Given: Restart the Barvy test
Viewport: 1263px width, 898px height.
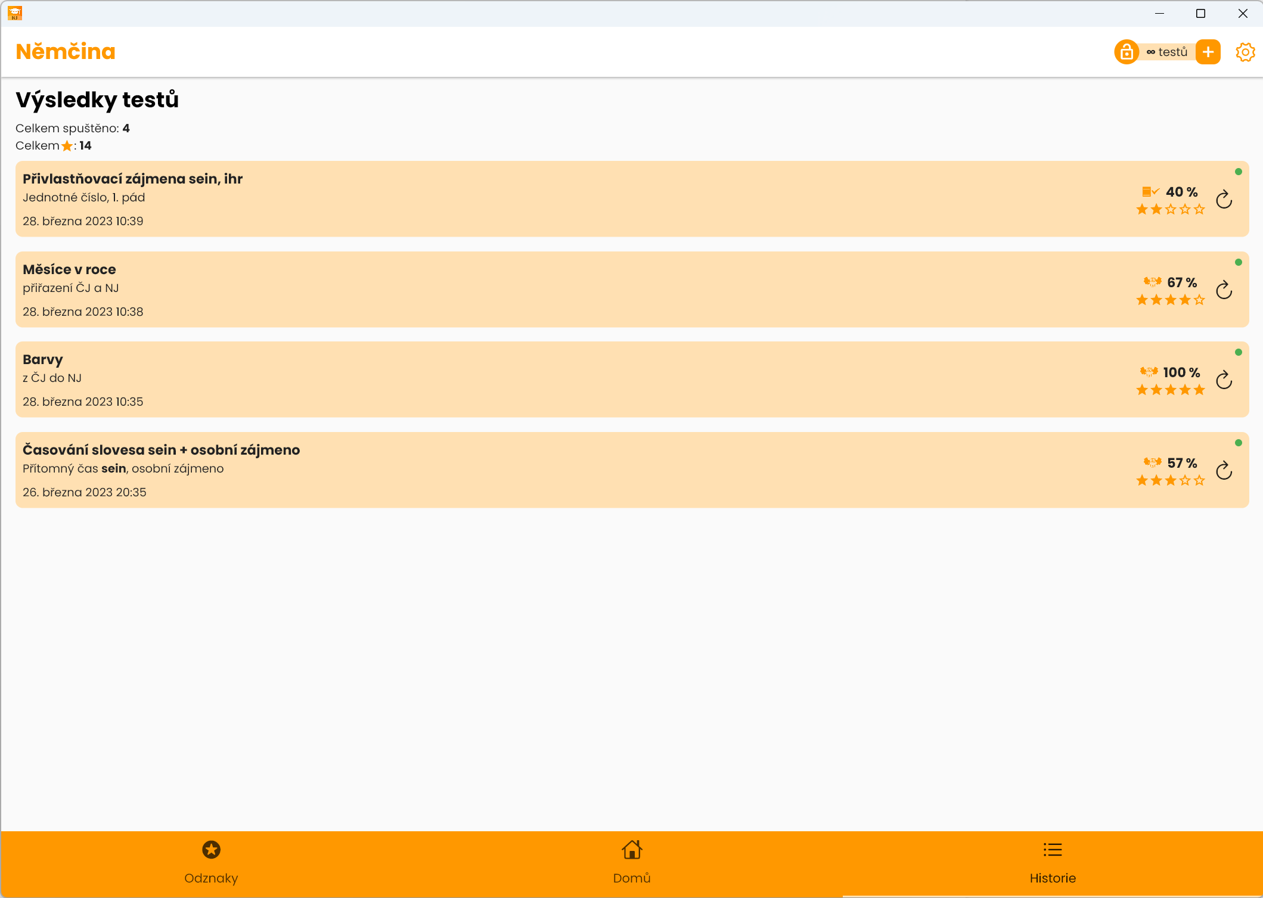Looking at the screenshot, I should coord(1224,380).
